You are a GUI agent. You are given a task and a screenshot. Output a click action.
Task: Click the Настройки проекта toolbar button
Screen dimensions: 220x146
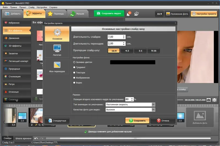pyautogui.click(x=204, y=14)
